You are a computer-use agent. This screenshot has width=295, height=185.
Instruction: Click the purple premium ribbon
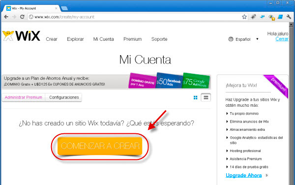(x=278, y=84)
